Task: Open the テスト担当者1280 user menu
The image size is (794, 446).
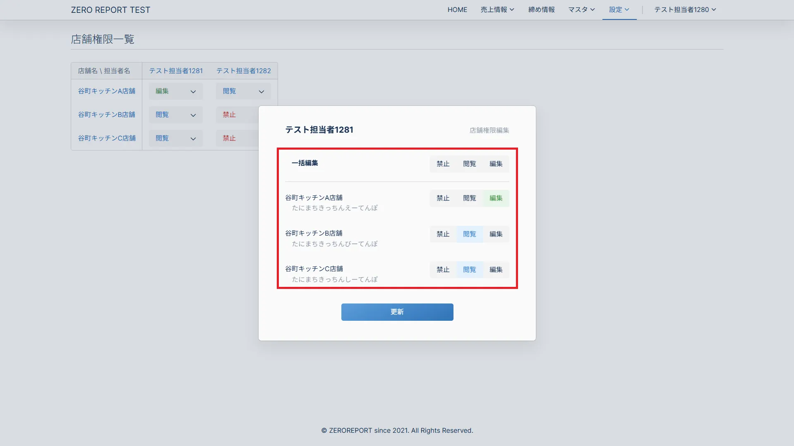Action: coord(685,10)
